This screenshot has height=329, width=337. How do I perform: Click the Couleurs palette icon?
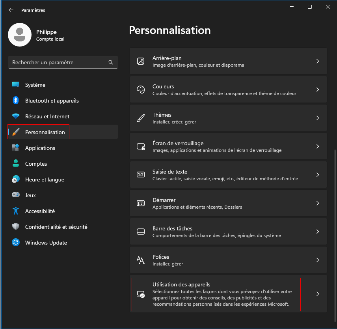141,90
